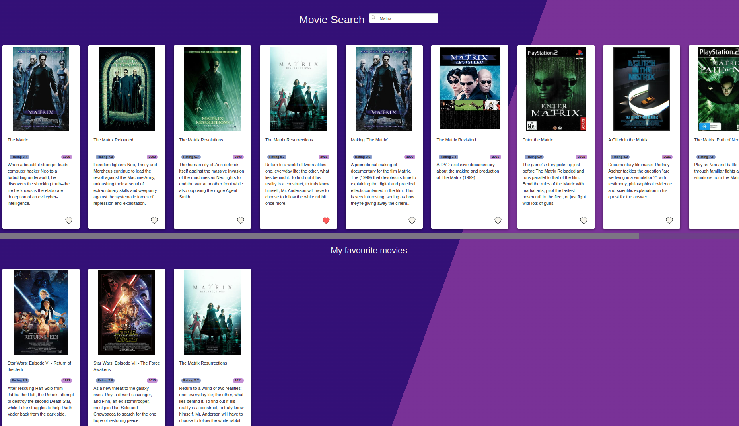The height and width of the screenshot is (426, 739).
Task: Click the magnifier icon in search box
Action: click(x=373, y=18)
